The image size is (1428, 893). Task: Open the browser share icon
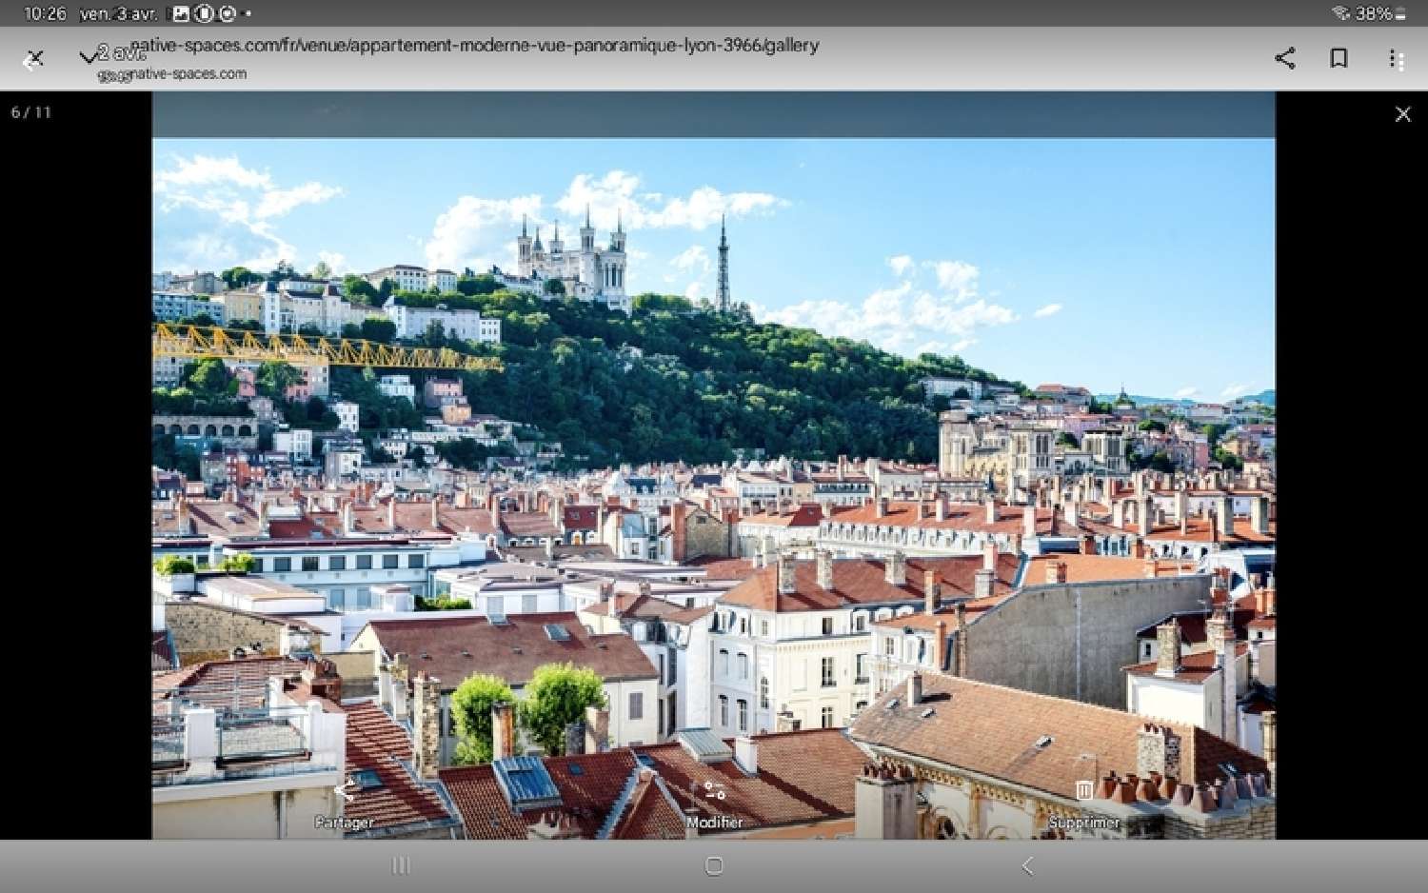pos(1285,59)
